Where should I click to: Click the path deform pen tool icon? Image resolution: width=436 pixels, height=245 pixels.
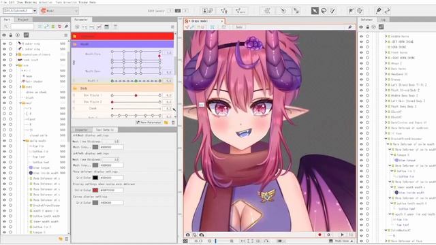(379, 11)
